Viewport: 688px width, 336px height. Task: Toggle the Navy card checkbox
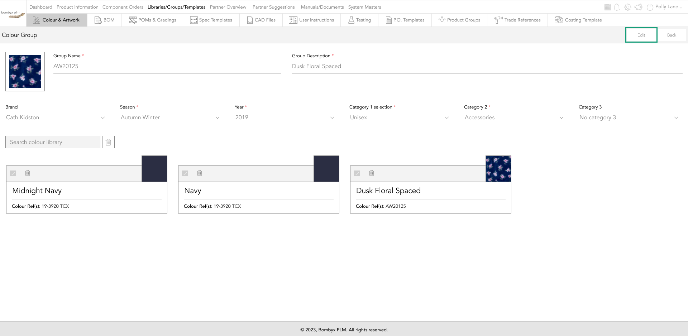pyautogui.click(x=185, y=173)
